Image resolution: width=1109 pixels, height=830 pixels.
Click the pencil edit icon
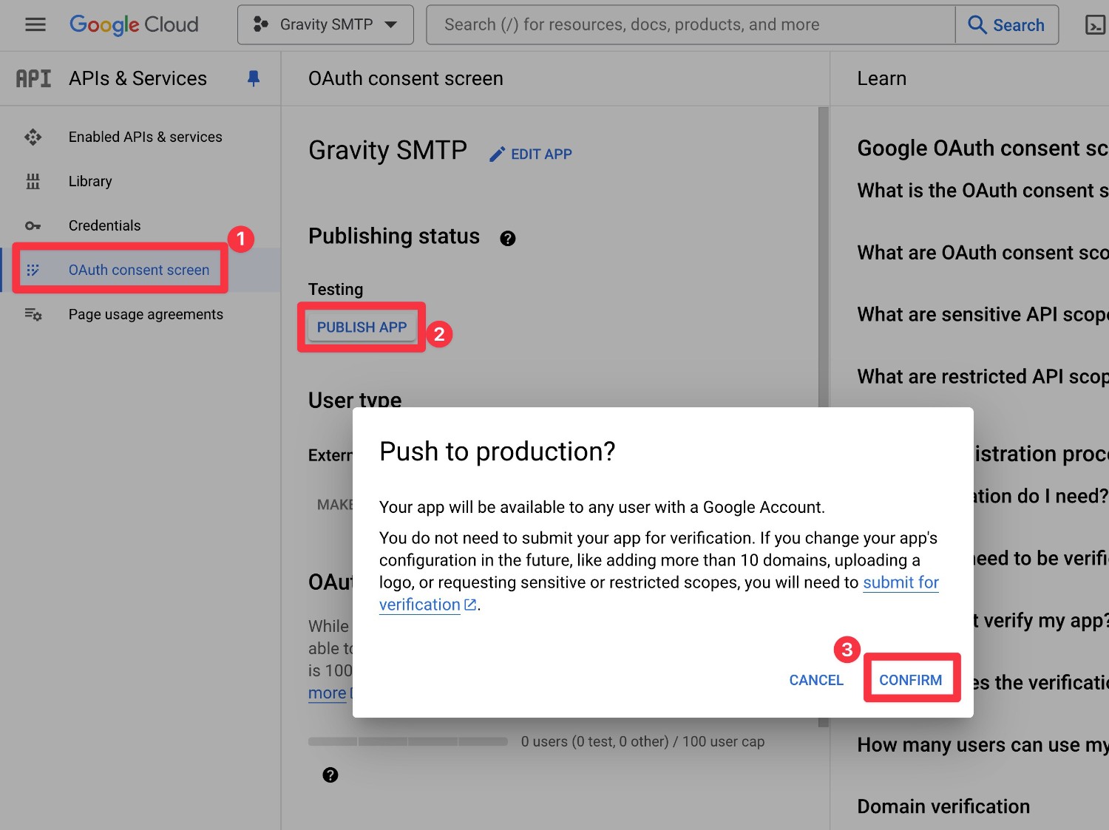(x=498, y=154)
